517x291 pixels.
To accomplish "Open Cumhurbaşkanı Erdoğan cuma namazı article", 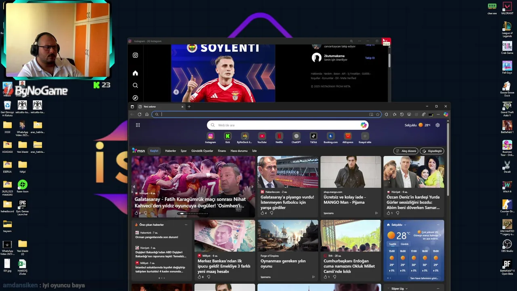I will (x=350, y=266).
